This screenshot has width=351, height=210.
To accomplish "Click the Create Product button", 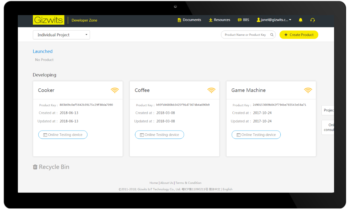I will 299,34.
